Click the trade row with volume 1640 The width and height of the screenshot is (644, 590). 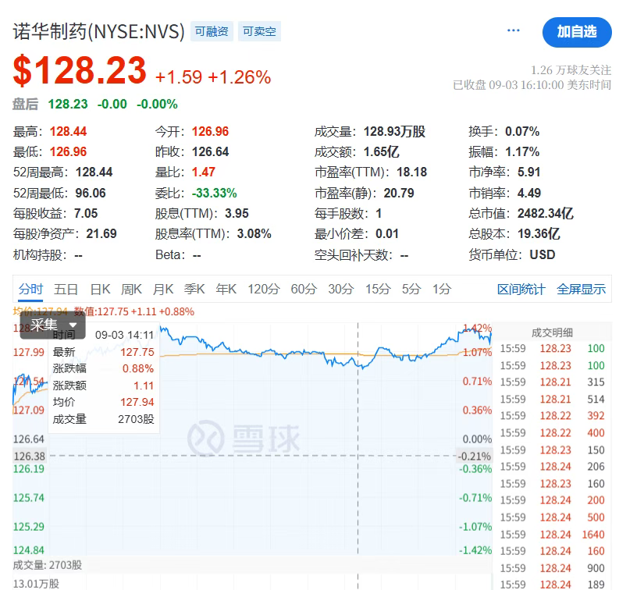tap(552, 535)
